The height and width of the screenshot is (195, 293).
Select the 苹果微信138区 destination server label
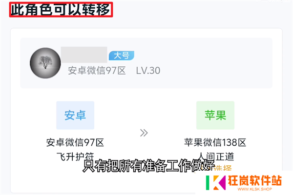pyautogui.click(x=215, y=142)
